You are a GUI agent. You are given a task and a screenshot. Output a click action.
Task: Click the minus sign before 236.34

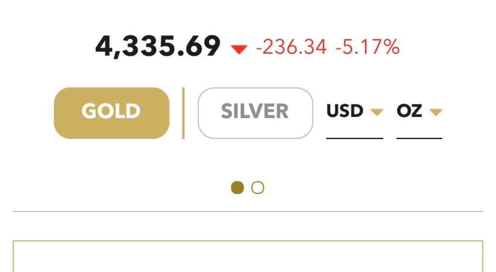pyautogui.click(x=259, y=48)
